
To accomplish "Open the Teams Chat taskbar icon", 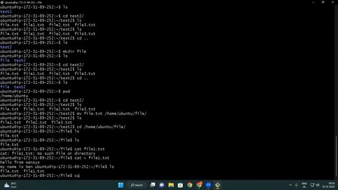I will pos(162,185).
